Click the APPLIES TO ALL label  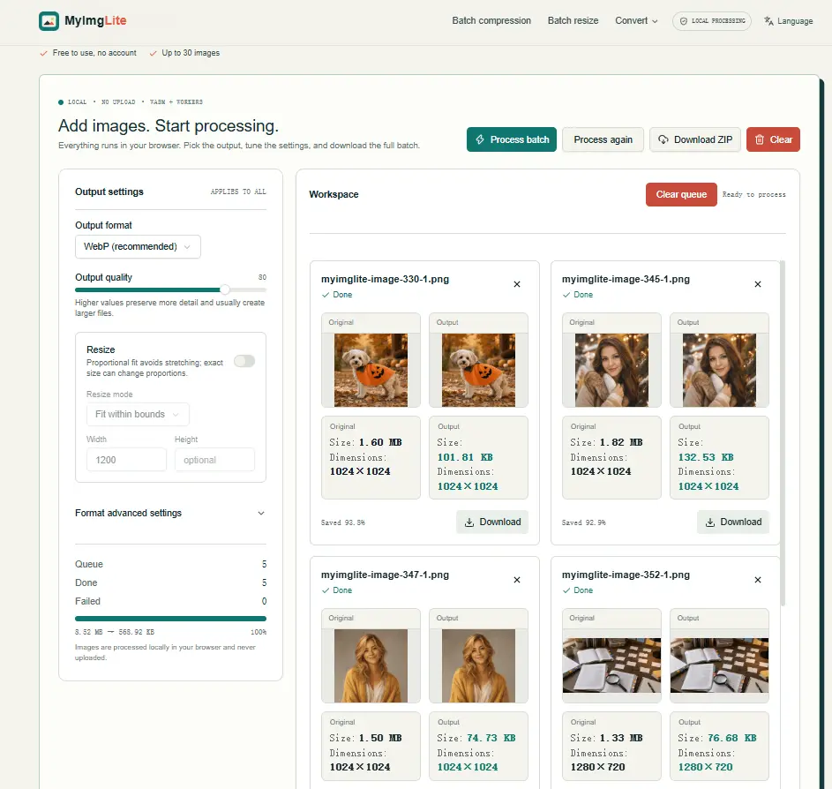click(238, 192)
